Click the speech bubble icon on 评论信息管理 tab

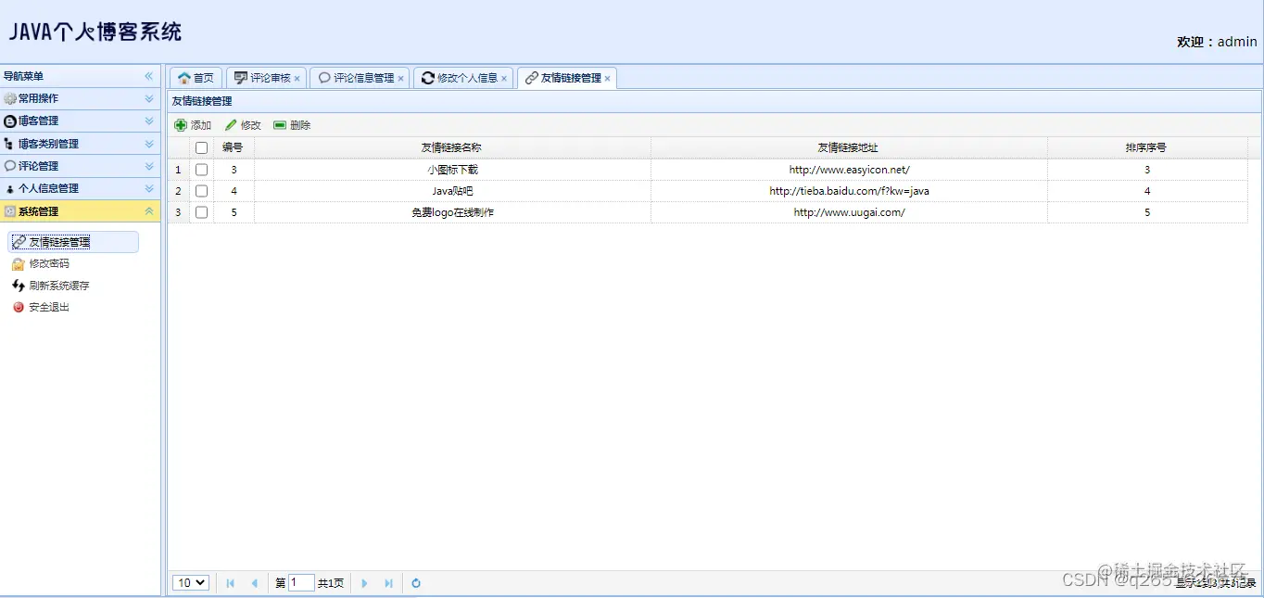[x=324, y=78]
